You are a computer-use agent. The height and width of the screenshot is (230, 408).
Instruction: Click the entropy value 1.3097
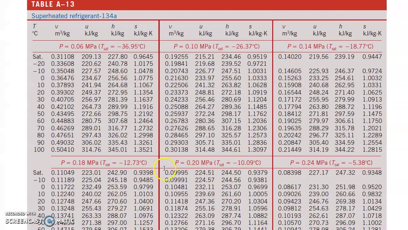(257, 150)
